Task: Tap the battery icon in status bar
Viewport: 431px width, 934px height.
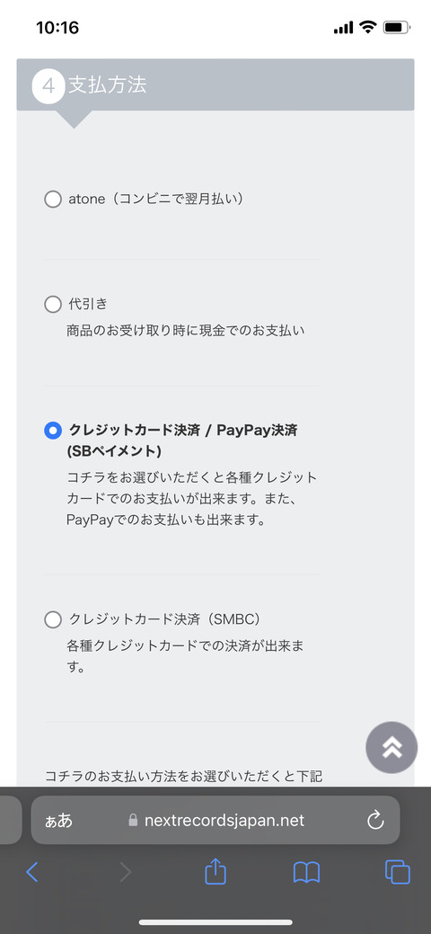Action: click(x=397, y=27)
